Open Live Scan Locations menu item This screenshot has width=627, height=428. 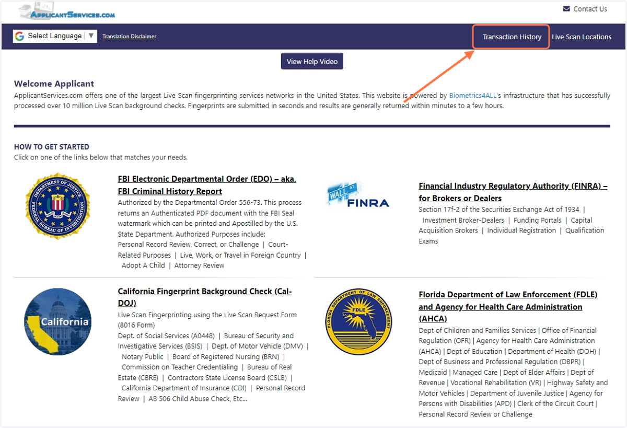coord(582,37)
